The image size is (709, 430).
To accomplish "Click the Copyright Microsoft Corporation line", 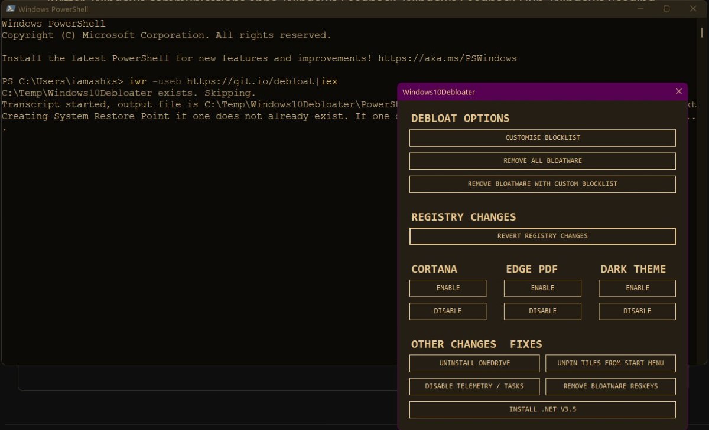I will tap(167, 35).
